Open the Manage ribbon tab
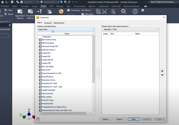The width and height of the screenshot is (179, 125). 60,6
